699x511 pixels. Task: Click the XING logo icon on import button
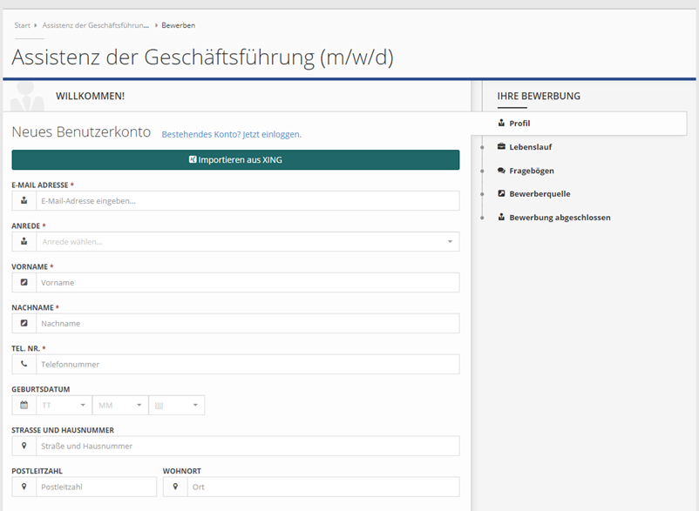[193, 159]
